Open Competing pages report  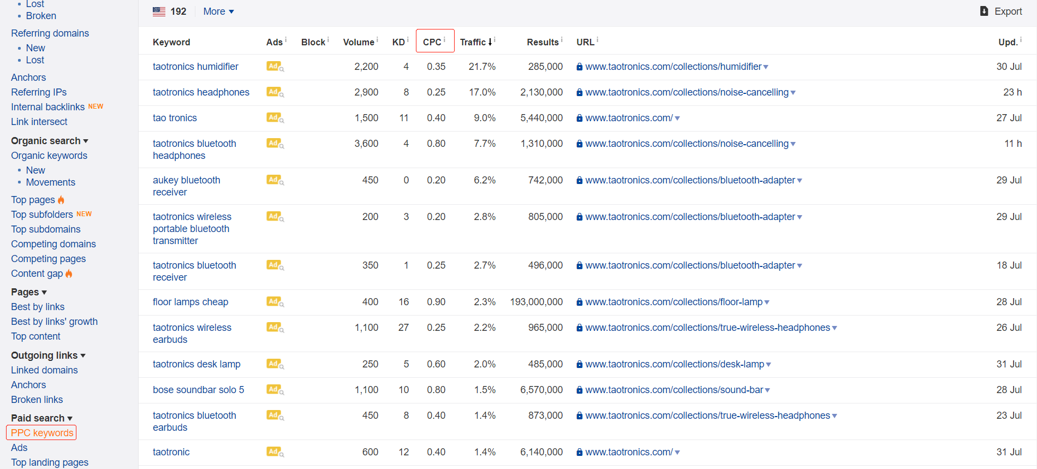[49, 259]
